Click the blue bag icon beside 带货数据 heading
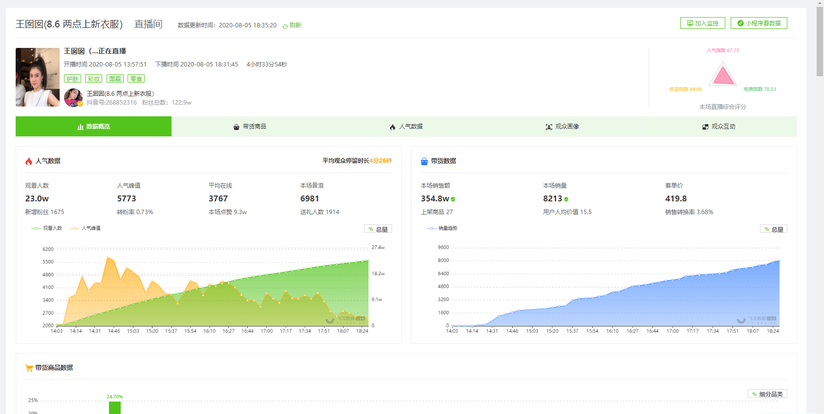Screen dimensions: 824x414 tap(424, 161)
